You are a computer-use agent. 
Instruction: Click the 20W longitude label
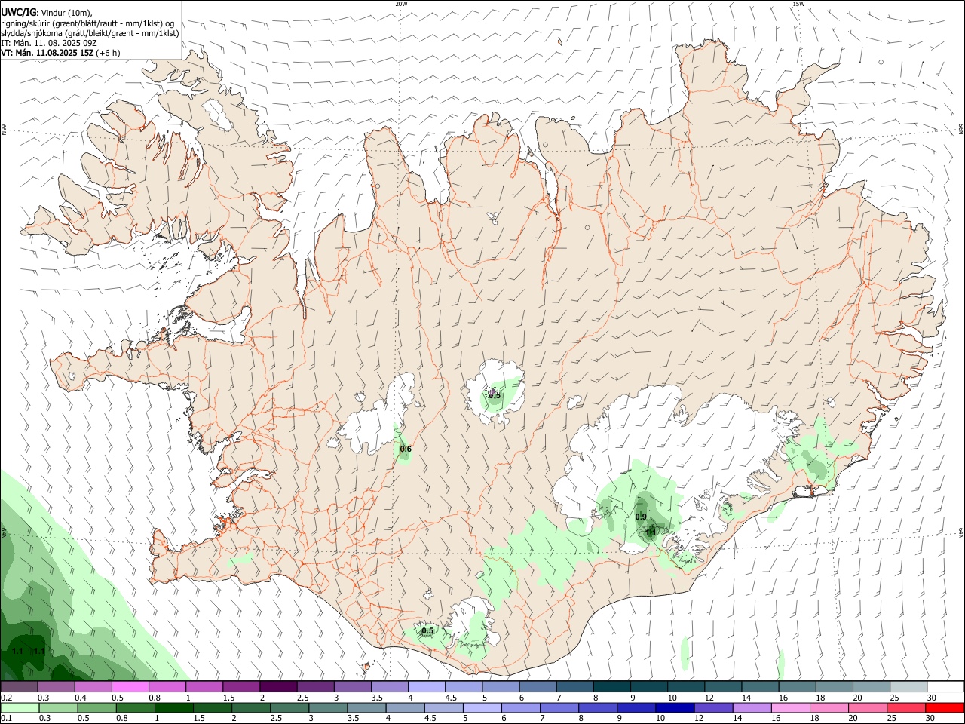coord(401,4)
